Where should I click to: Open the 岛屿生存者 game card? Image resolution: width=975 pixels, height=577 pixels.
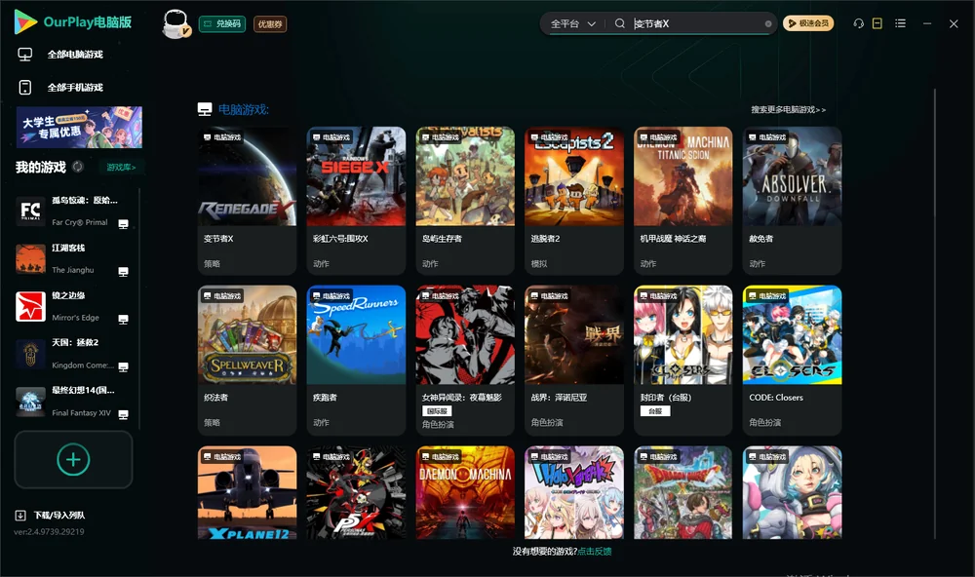coord(465,200)
